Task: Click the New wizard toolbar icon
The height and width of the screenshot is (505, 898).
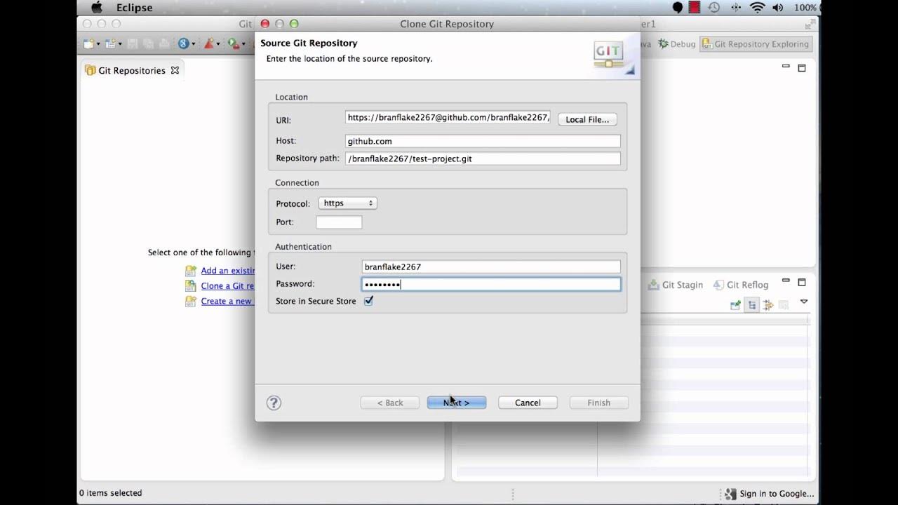Action: click(x=88, y=43)
